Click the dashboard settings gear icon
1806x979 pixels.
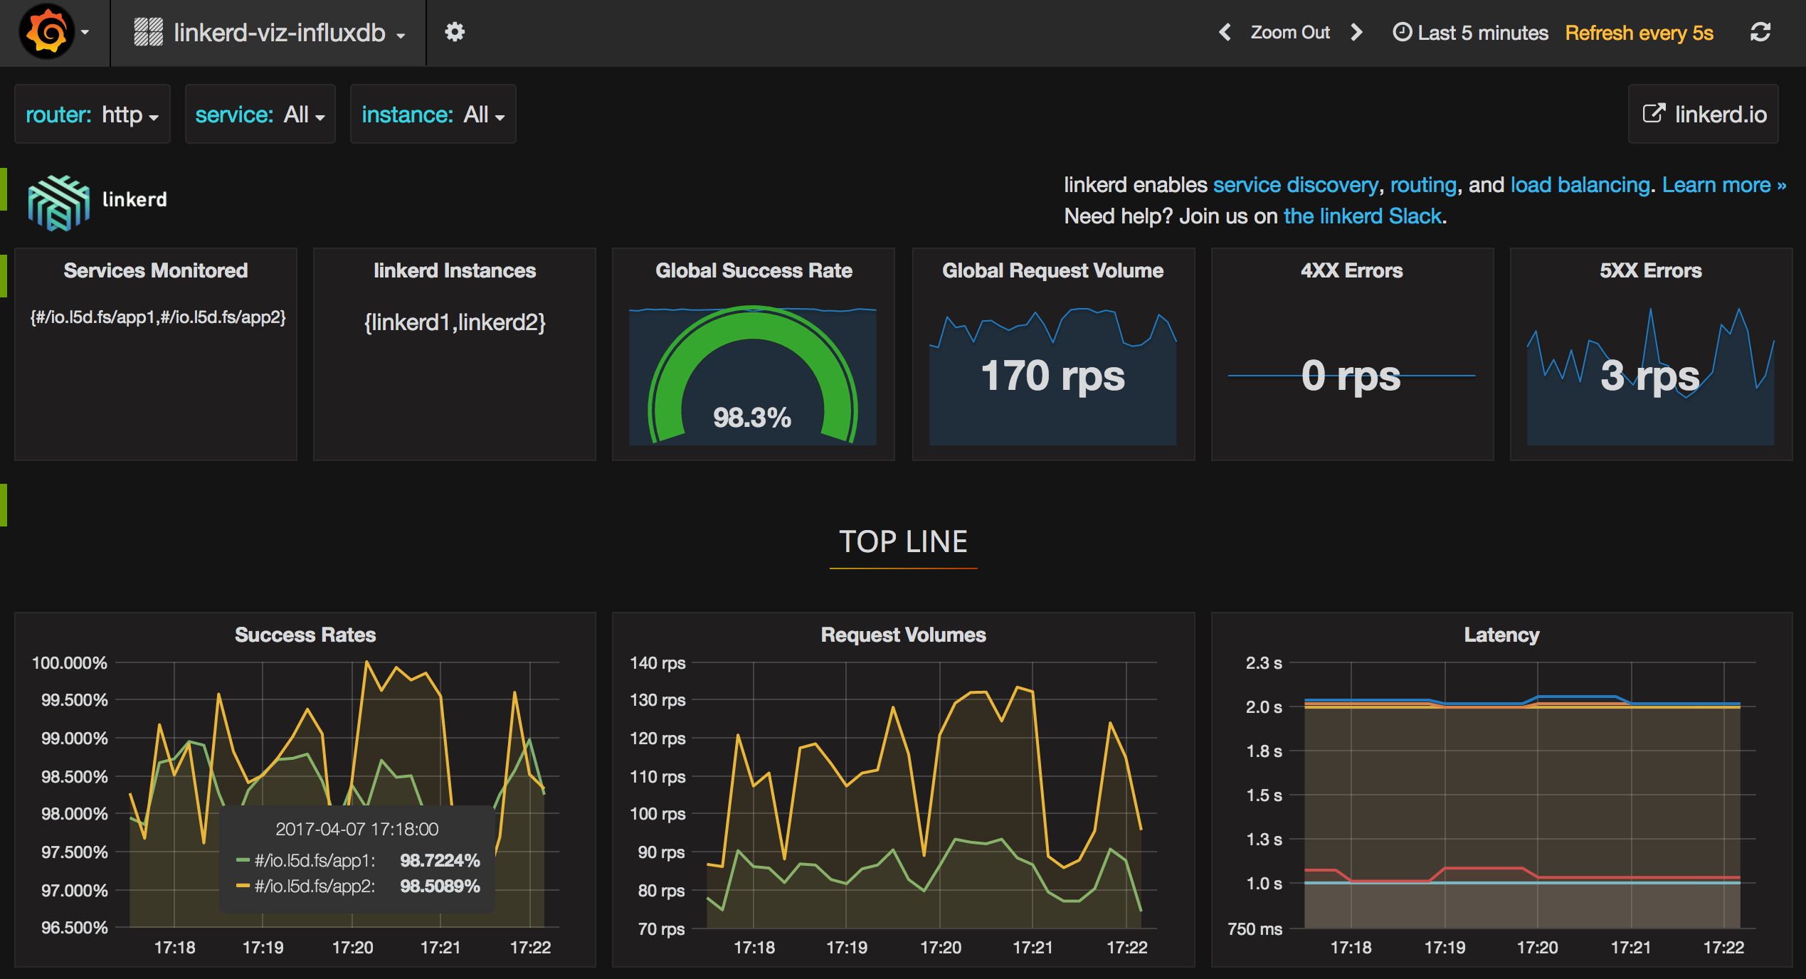(x=455, y=33)
